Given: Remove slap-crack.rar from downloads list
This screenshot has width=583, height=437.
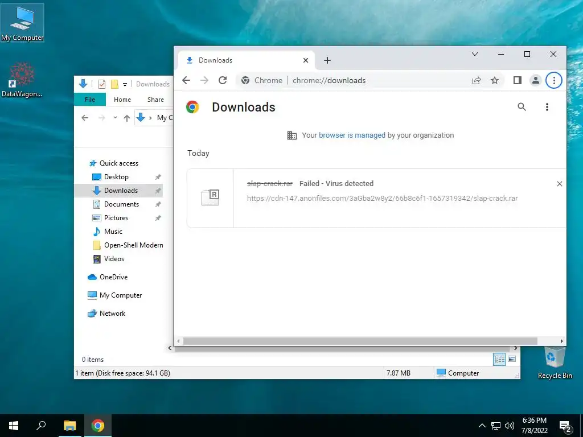Looking at the screenshot, I should (x=559, y=184).
